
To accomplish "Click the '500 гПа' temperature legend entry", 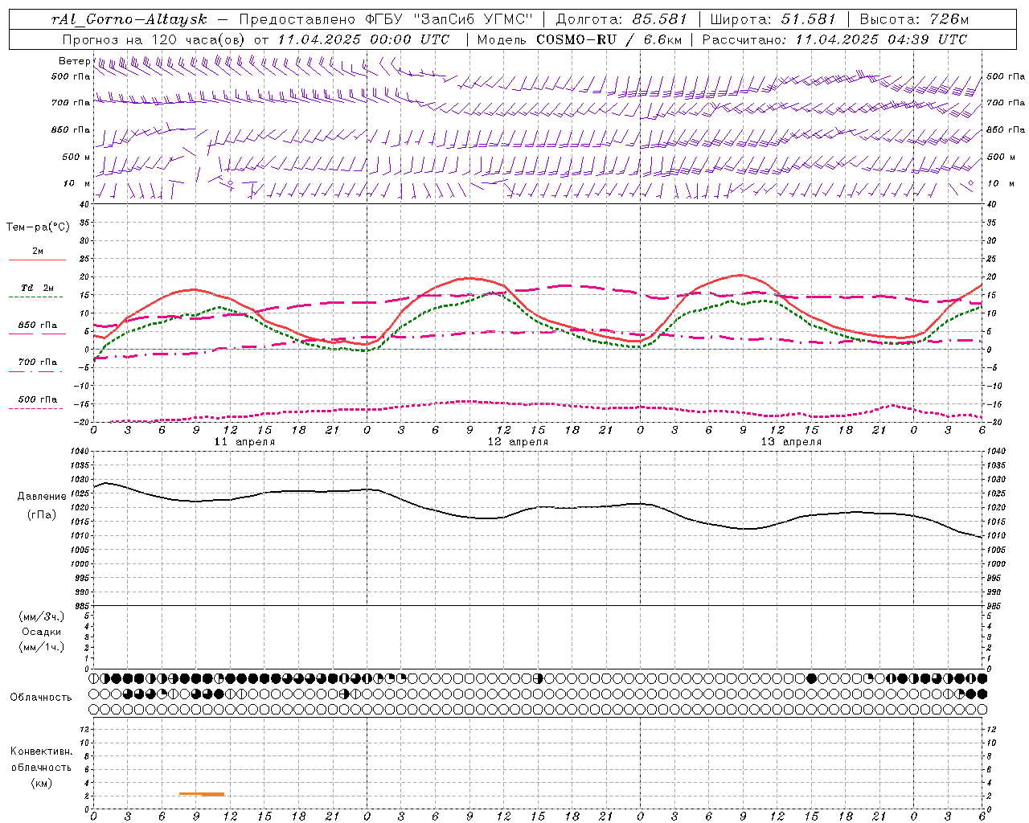I will point(38,399).
